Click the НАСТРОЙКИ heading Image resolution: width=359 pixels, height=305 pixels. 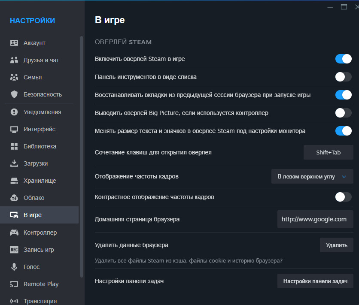(x=32, y=21)
